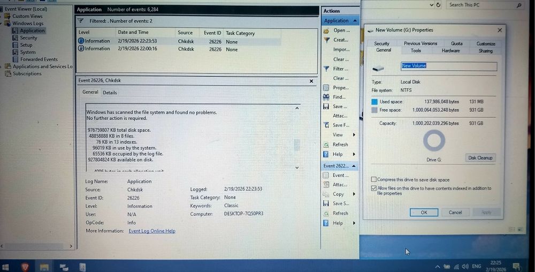Image resolution: width=535 pixels, height=272 pixels.
Task: Click Open Saved Log action icon
Action: coord(326,31)
